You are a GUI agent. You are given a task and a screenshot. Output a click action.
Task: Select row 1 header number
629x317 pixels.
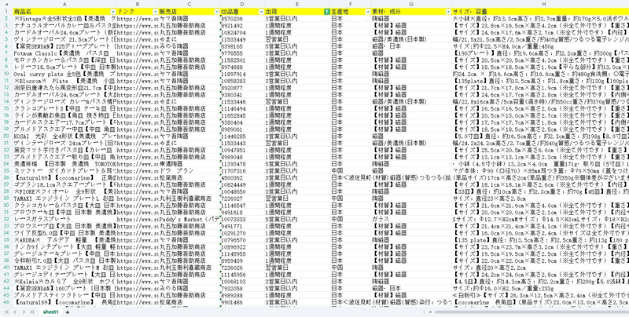[x=6, y=12]
